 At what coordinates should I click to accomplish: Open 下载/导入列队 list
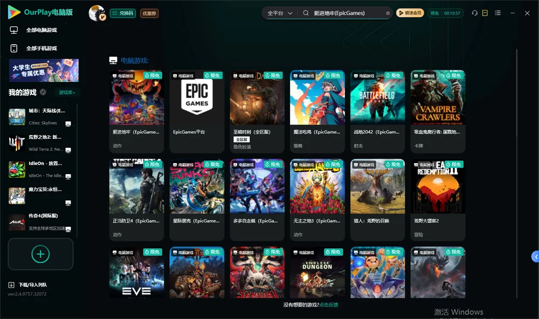[33, 285]
